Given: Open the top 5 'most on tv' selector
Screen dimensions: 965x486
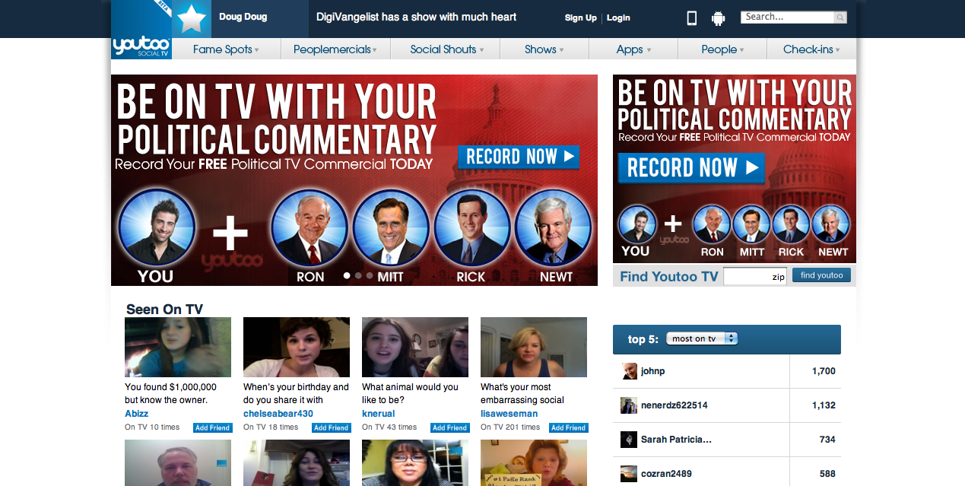Looking at the screenshot, I should click(702, 338).
